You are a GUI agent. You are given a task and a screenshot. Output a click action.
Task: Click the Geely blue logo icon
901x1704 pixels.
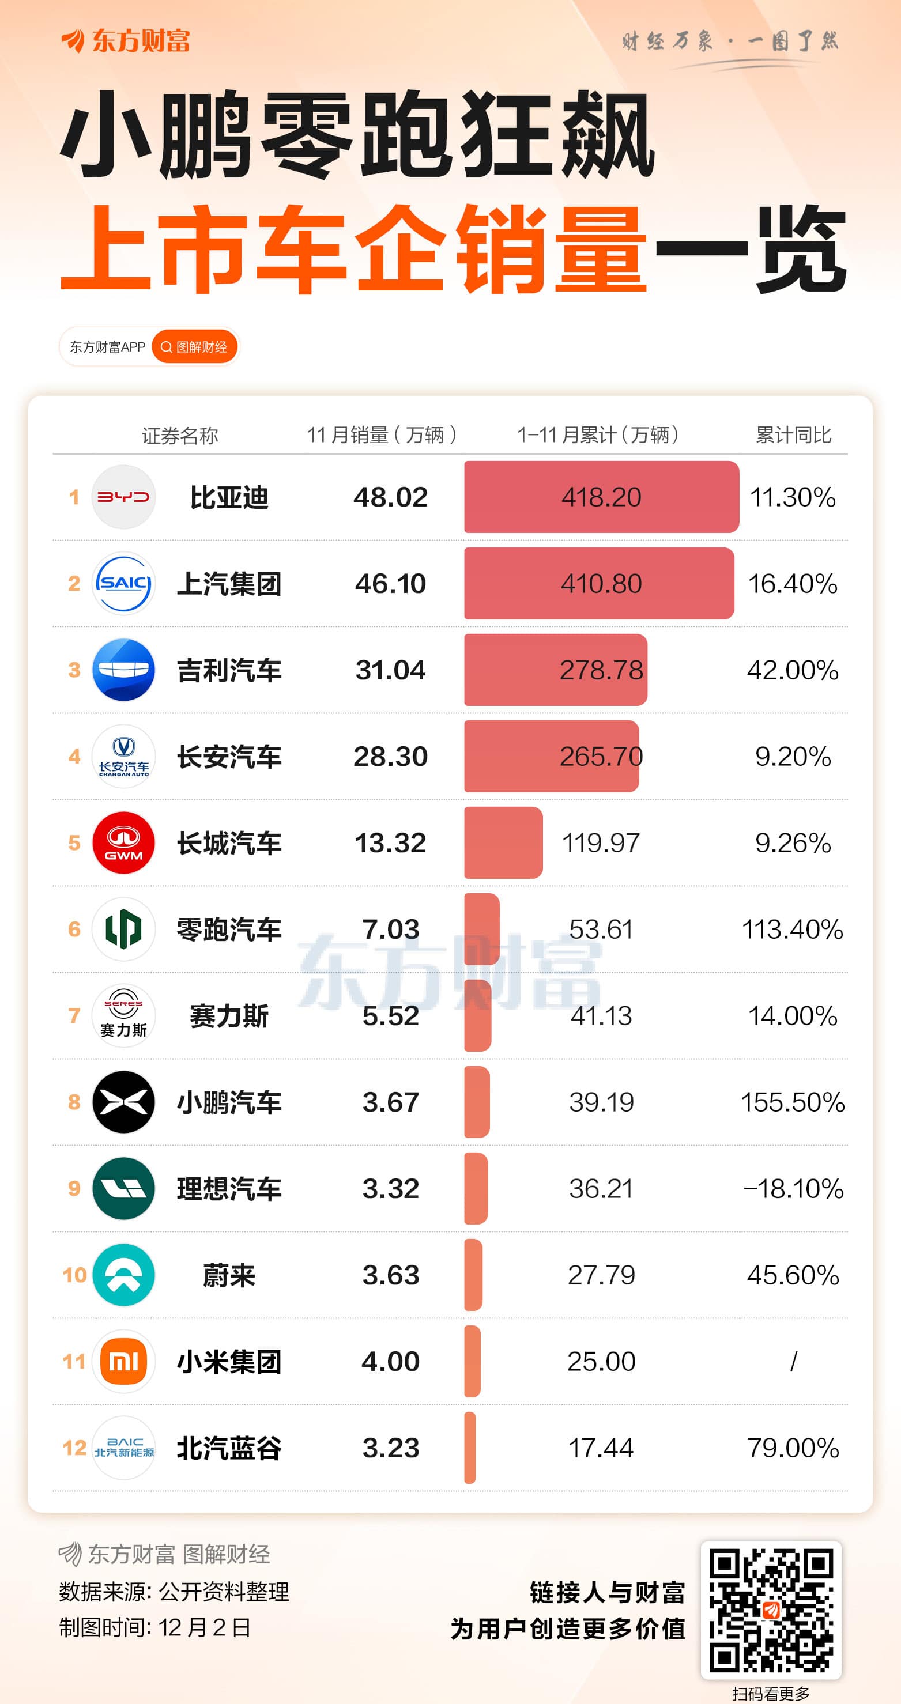(124, 670)
